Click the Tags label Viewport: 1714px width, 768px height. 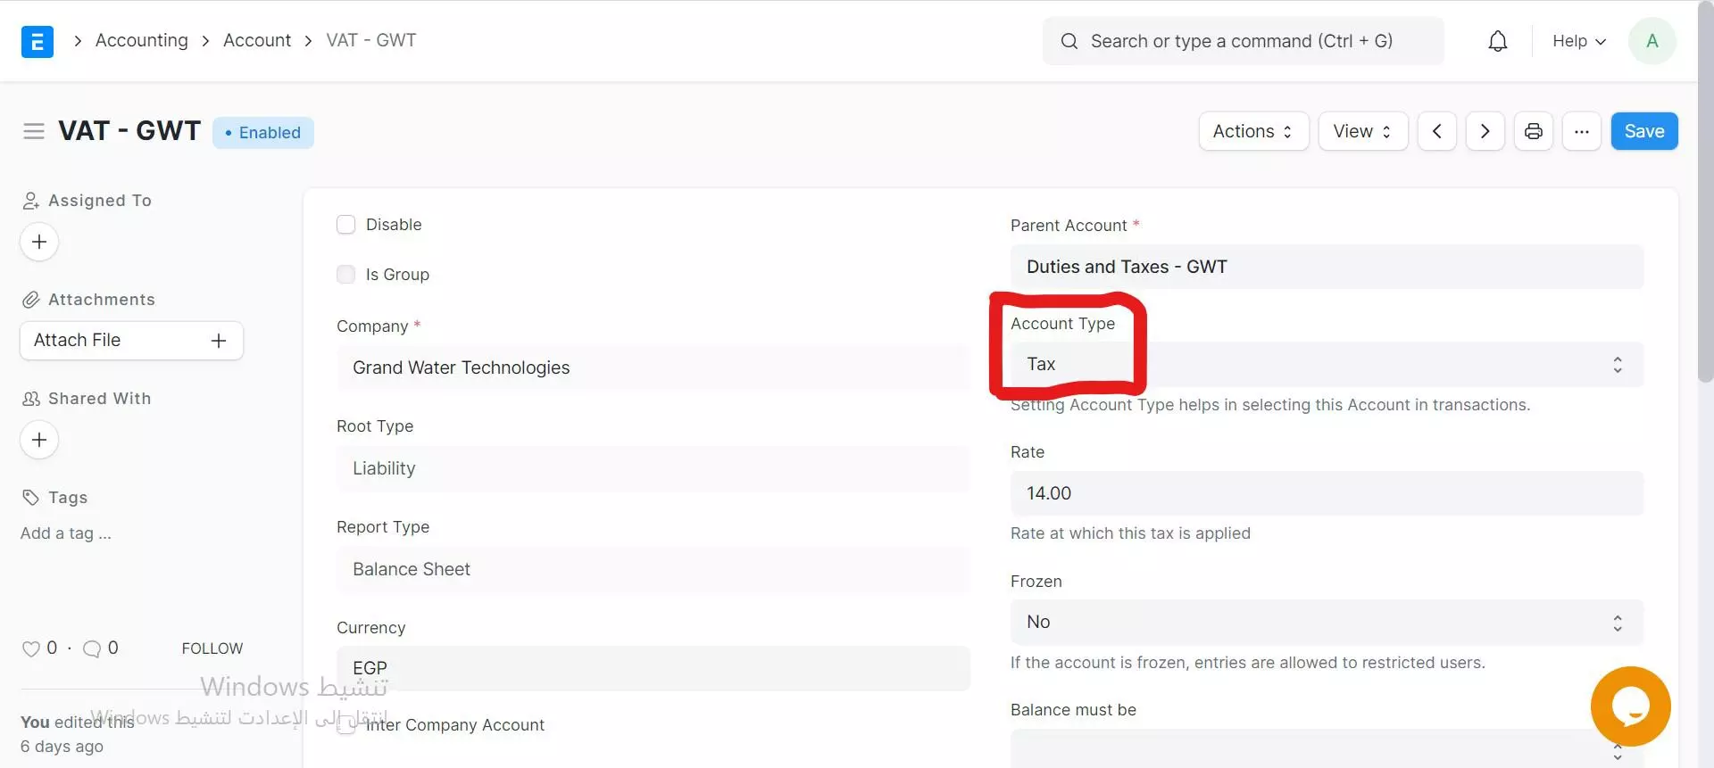coord(68,498)
